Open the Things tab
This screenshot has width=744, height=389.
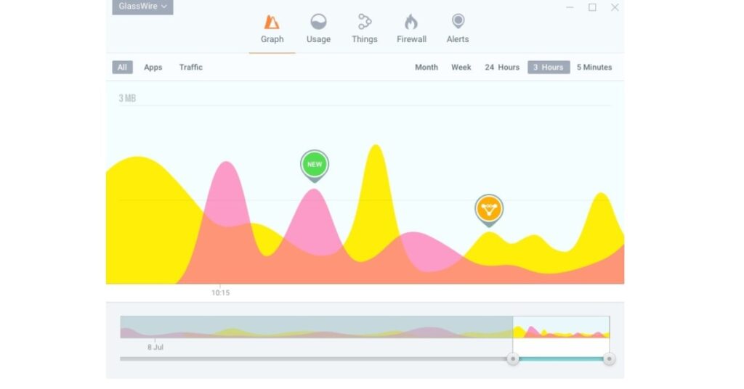[365, 29]
